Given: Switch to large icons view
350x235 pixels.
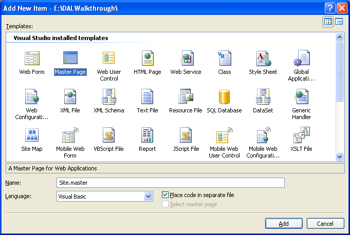Looking at the screenshot, I should (328, 22).
